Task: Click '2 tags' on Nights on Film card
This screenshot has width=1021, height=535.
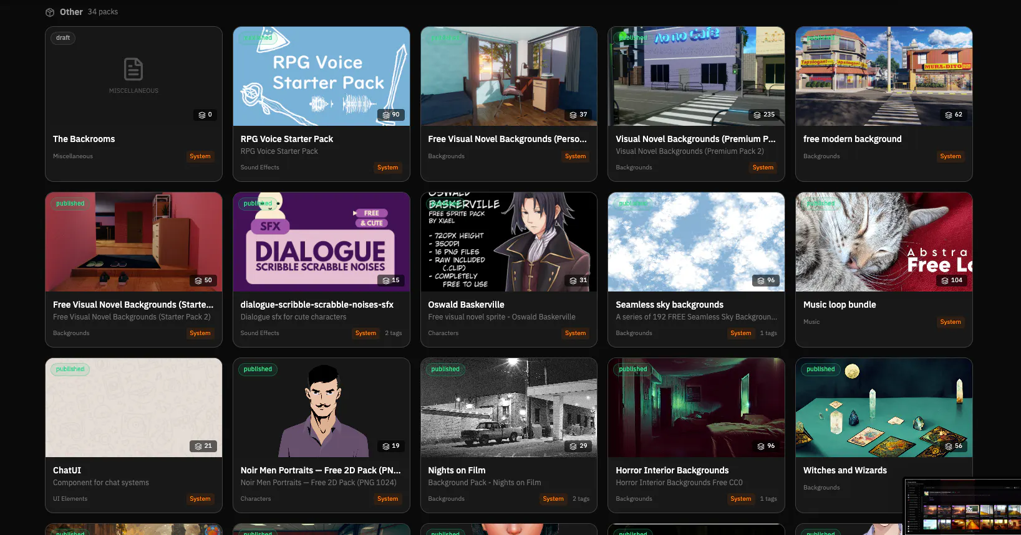Action: click(581, 499)
